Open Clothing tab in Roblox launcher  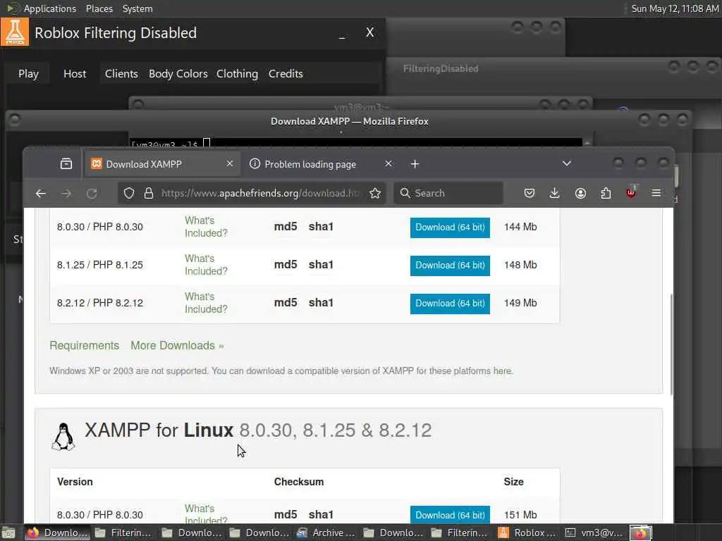coord(237,73)
